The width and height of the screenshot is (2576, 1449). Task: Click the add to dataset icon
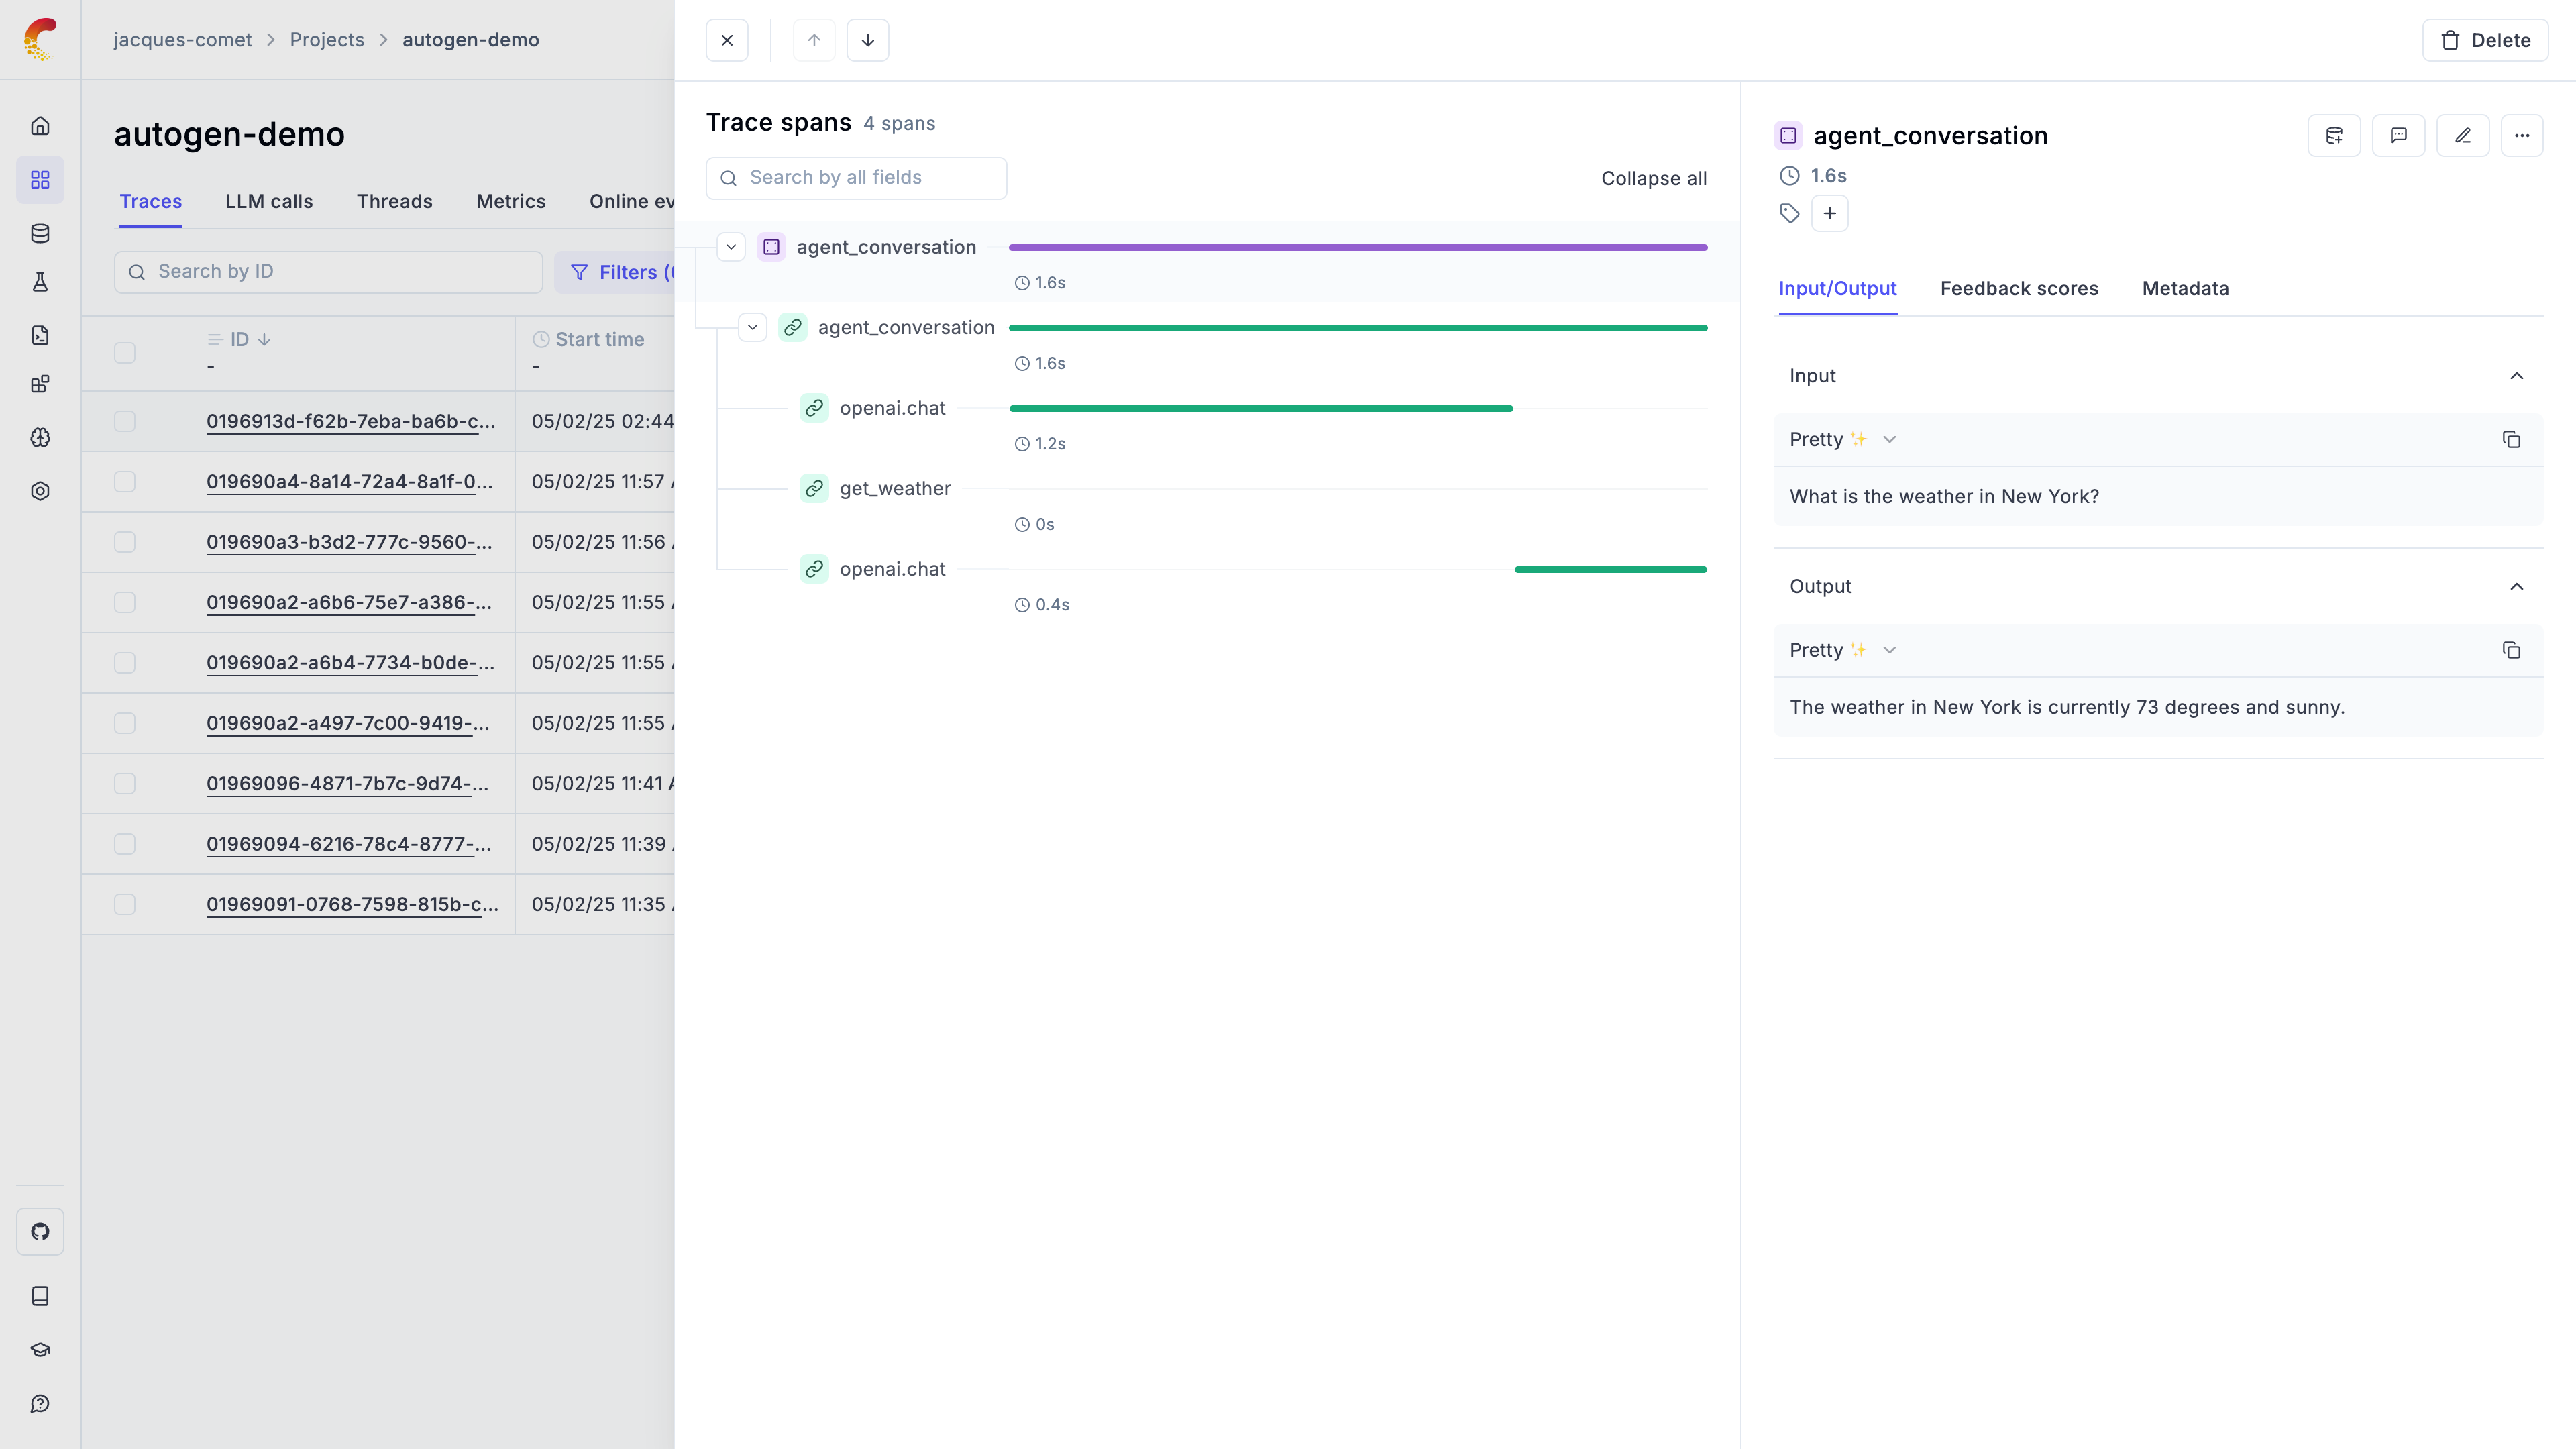point(2334,136)
